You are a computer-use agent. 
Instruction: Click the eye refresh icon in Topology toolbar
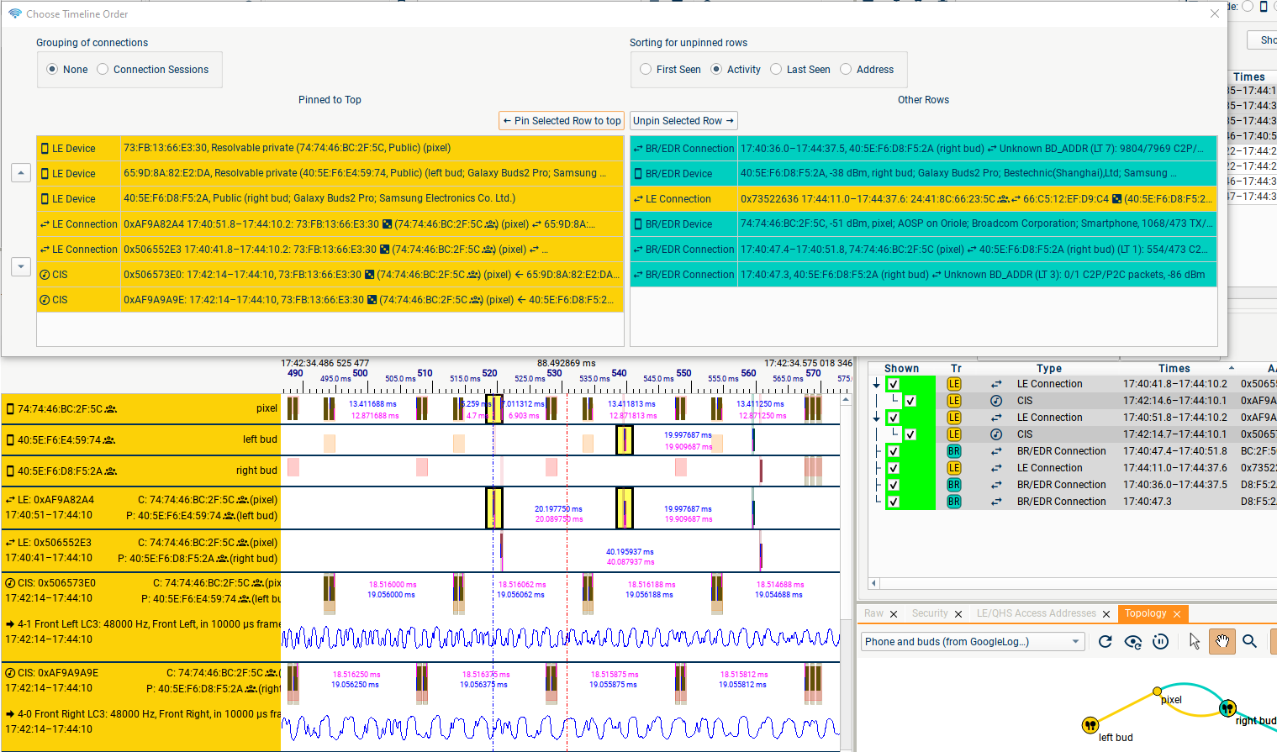coord(1133,642)
